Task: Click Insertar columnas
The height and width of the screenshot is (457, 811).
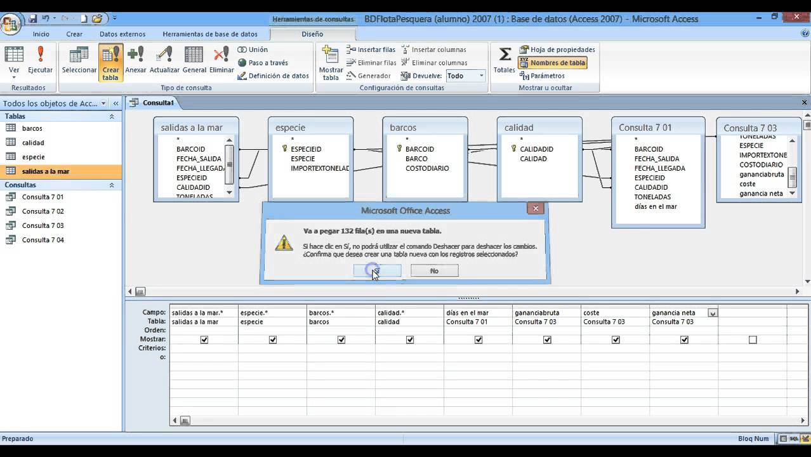Action: [433, 50]
